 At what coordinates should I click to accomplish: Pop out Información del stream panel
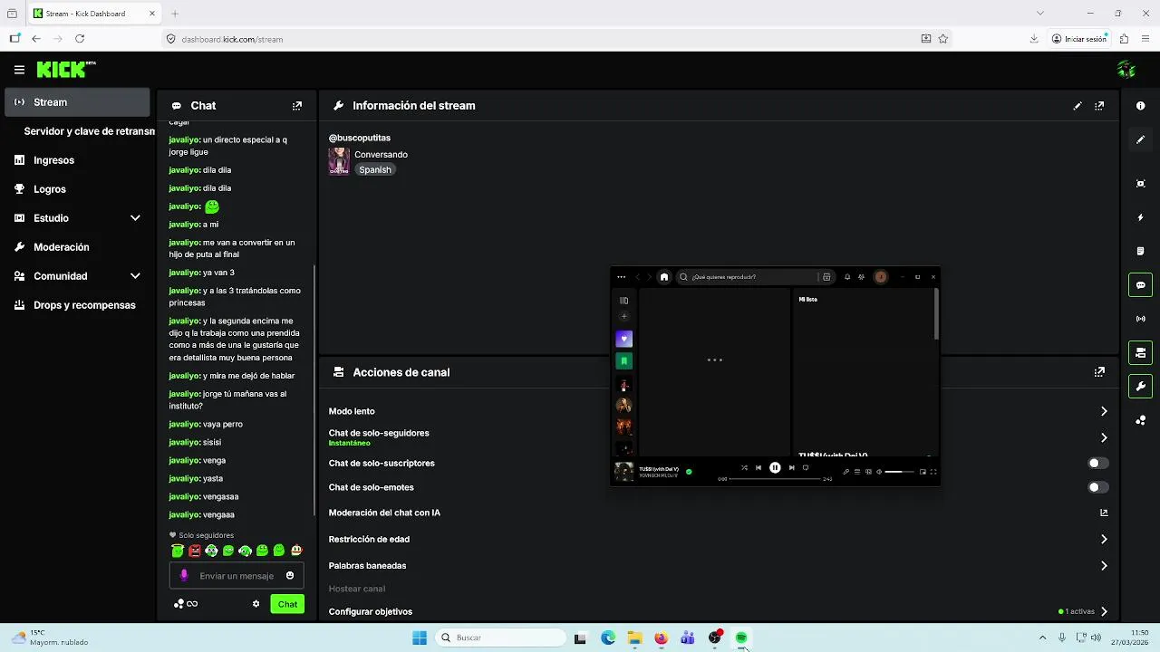(1099, 106)
